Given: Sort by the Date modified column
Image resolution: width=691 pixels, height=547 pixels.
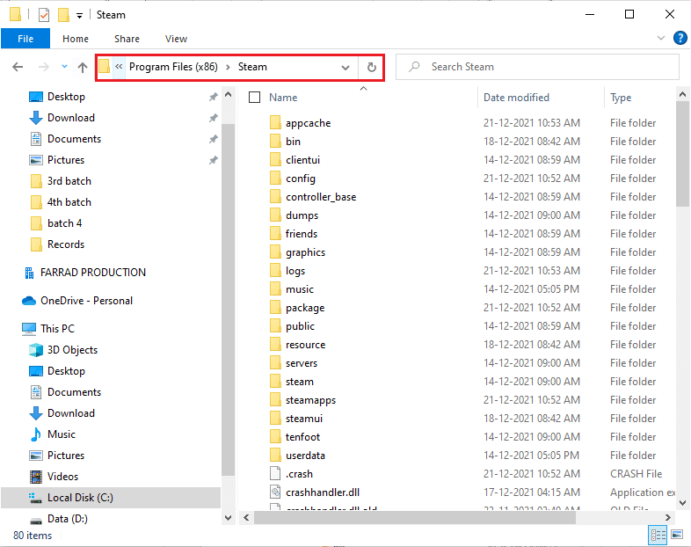Looking at the screenshot, I should click(x=516, y=98).
